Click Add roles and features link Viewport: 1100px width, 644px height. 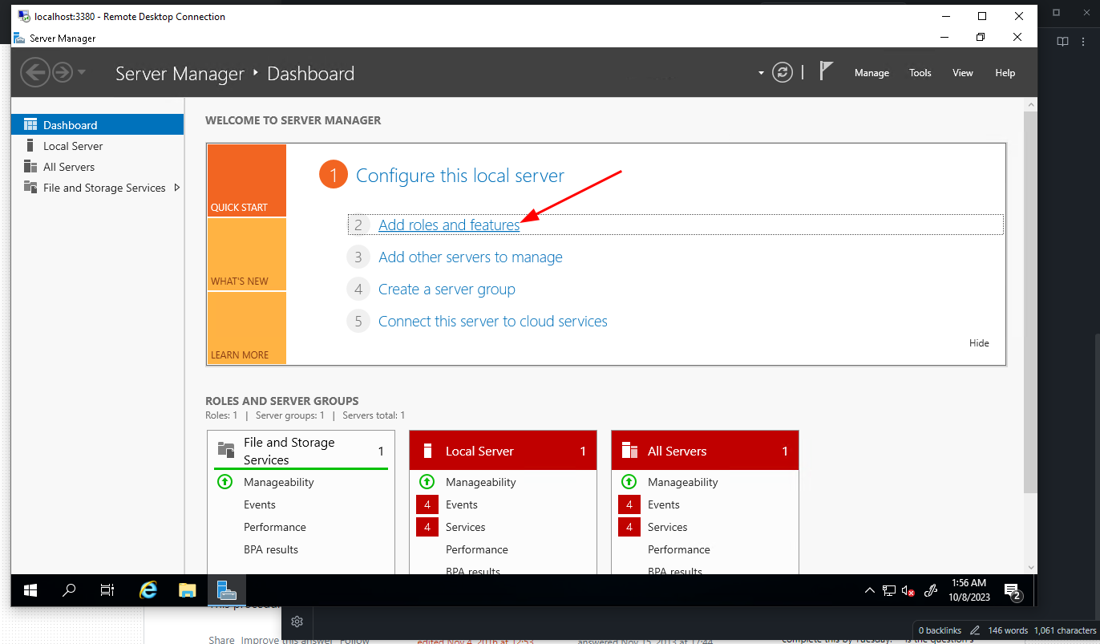coord(449,225)
